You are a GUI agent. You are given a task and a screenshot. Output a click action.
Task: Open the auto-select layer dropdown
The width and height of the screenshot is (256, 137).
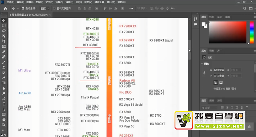click(45, 9)
